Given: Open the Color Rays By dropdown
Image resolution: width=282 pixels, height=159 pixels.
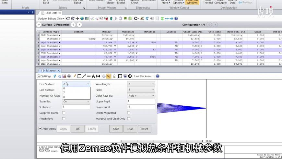Looking at the screenshot, I should click(x=141, y=96).
